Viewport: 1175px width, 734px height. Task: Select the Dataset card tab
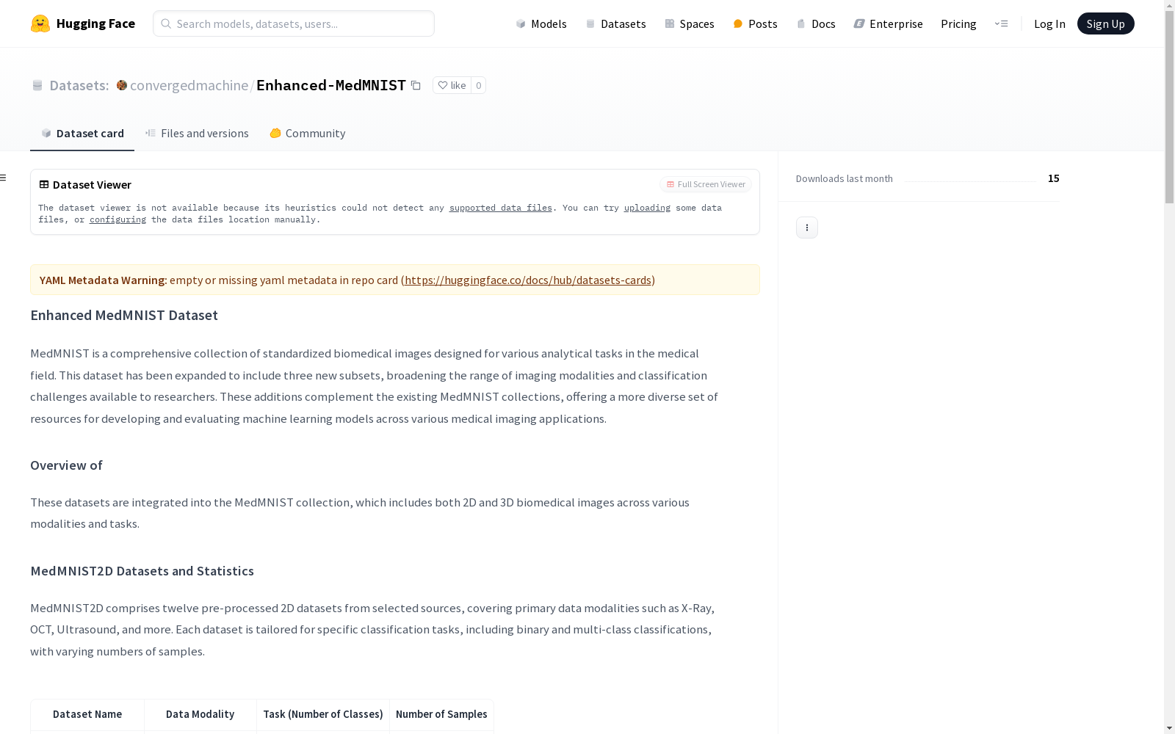[82, 133]
